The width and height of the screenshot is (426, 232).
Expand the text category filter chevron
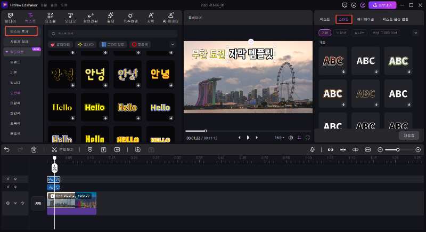click(x=173, y=44)
